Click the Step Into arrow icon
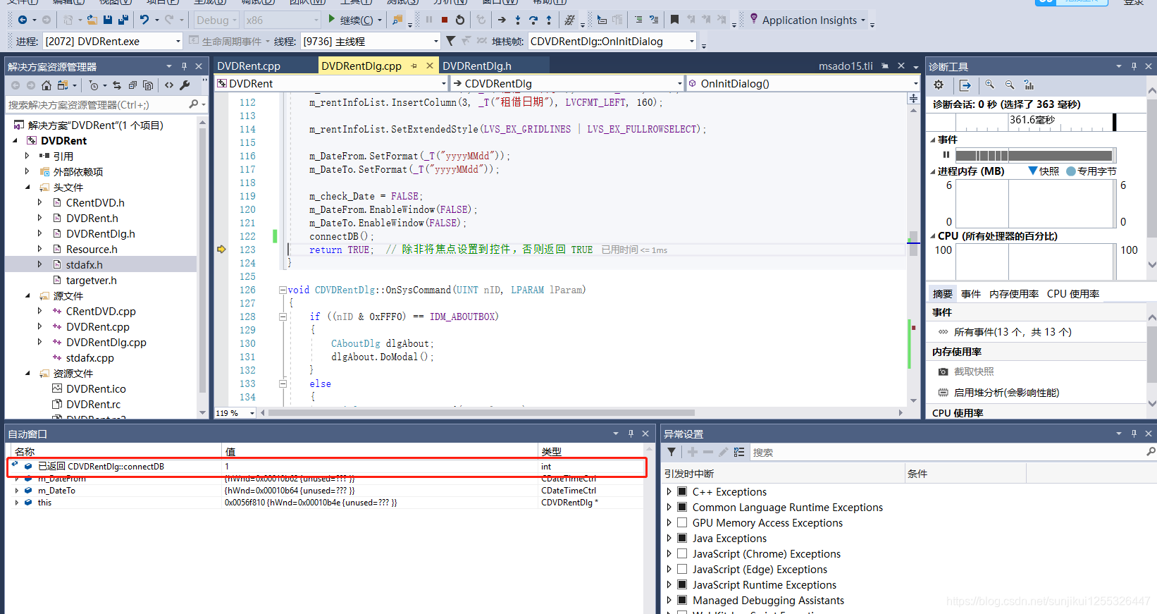This screenshot has height=614, width=1157. pyautogui.click(x=517, y=20)
